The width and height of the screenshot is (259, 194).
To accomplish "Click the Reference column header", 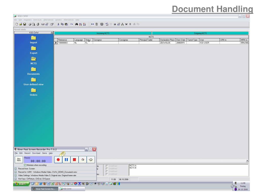I will [x=66, y=40].
